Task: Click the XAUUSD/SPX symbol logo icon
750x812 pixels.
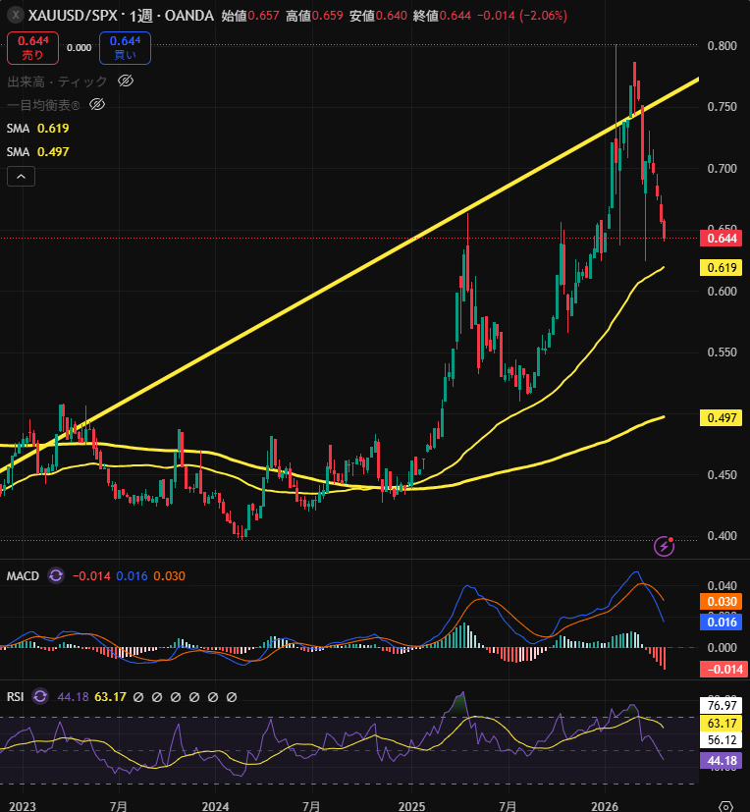Action: 14,17
